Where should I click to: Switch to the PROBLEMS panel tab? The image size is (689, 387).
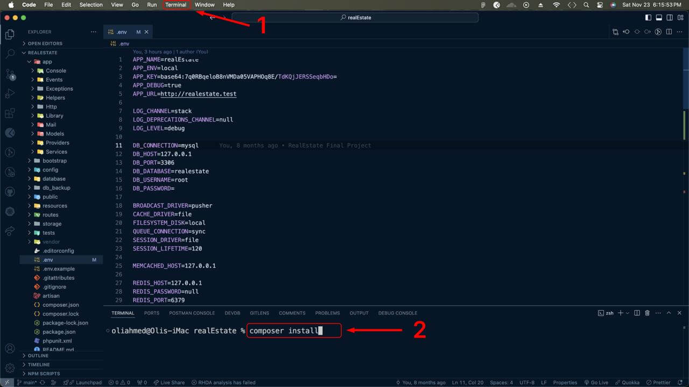pos(327,313)
